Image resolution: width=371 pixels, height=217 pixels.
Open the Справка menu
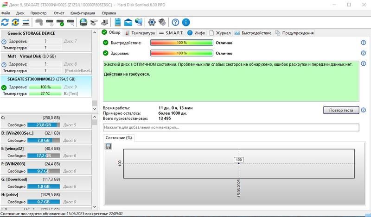point(109,13)
